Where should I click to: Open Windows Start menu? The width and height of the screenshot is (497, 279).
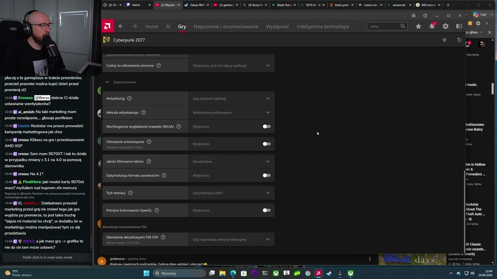[x=146, y=273]
